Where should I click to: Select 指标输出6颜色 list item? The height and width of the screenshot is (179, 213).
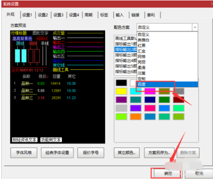coord(126,72)
